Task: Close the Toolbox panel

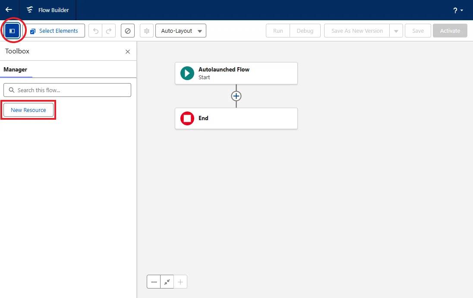Action: pos(128,52)
